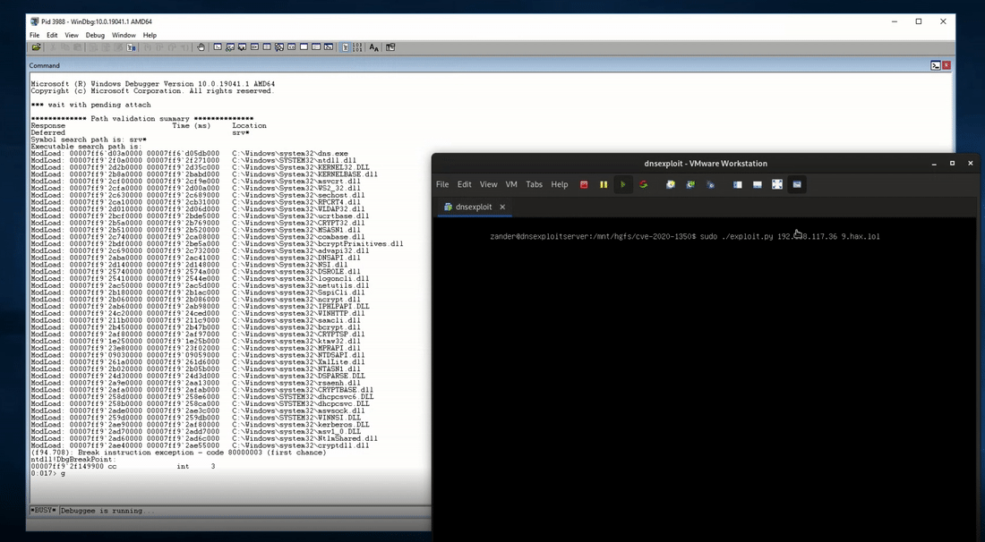Screen dimensions: 985x542
Task: Open the Memory window icon in WinDbg toolbar
Action: point(266,47)
